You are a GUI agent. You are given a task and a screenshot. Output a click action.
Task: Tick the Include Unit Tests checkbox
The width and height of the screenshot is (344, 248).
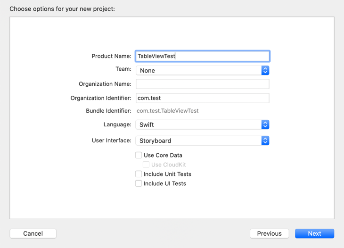coord(139,174)
